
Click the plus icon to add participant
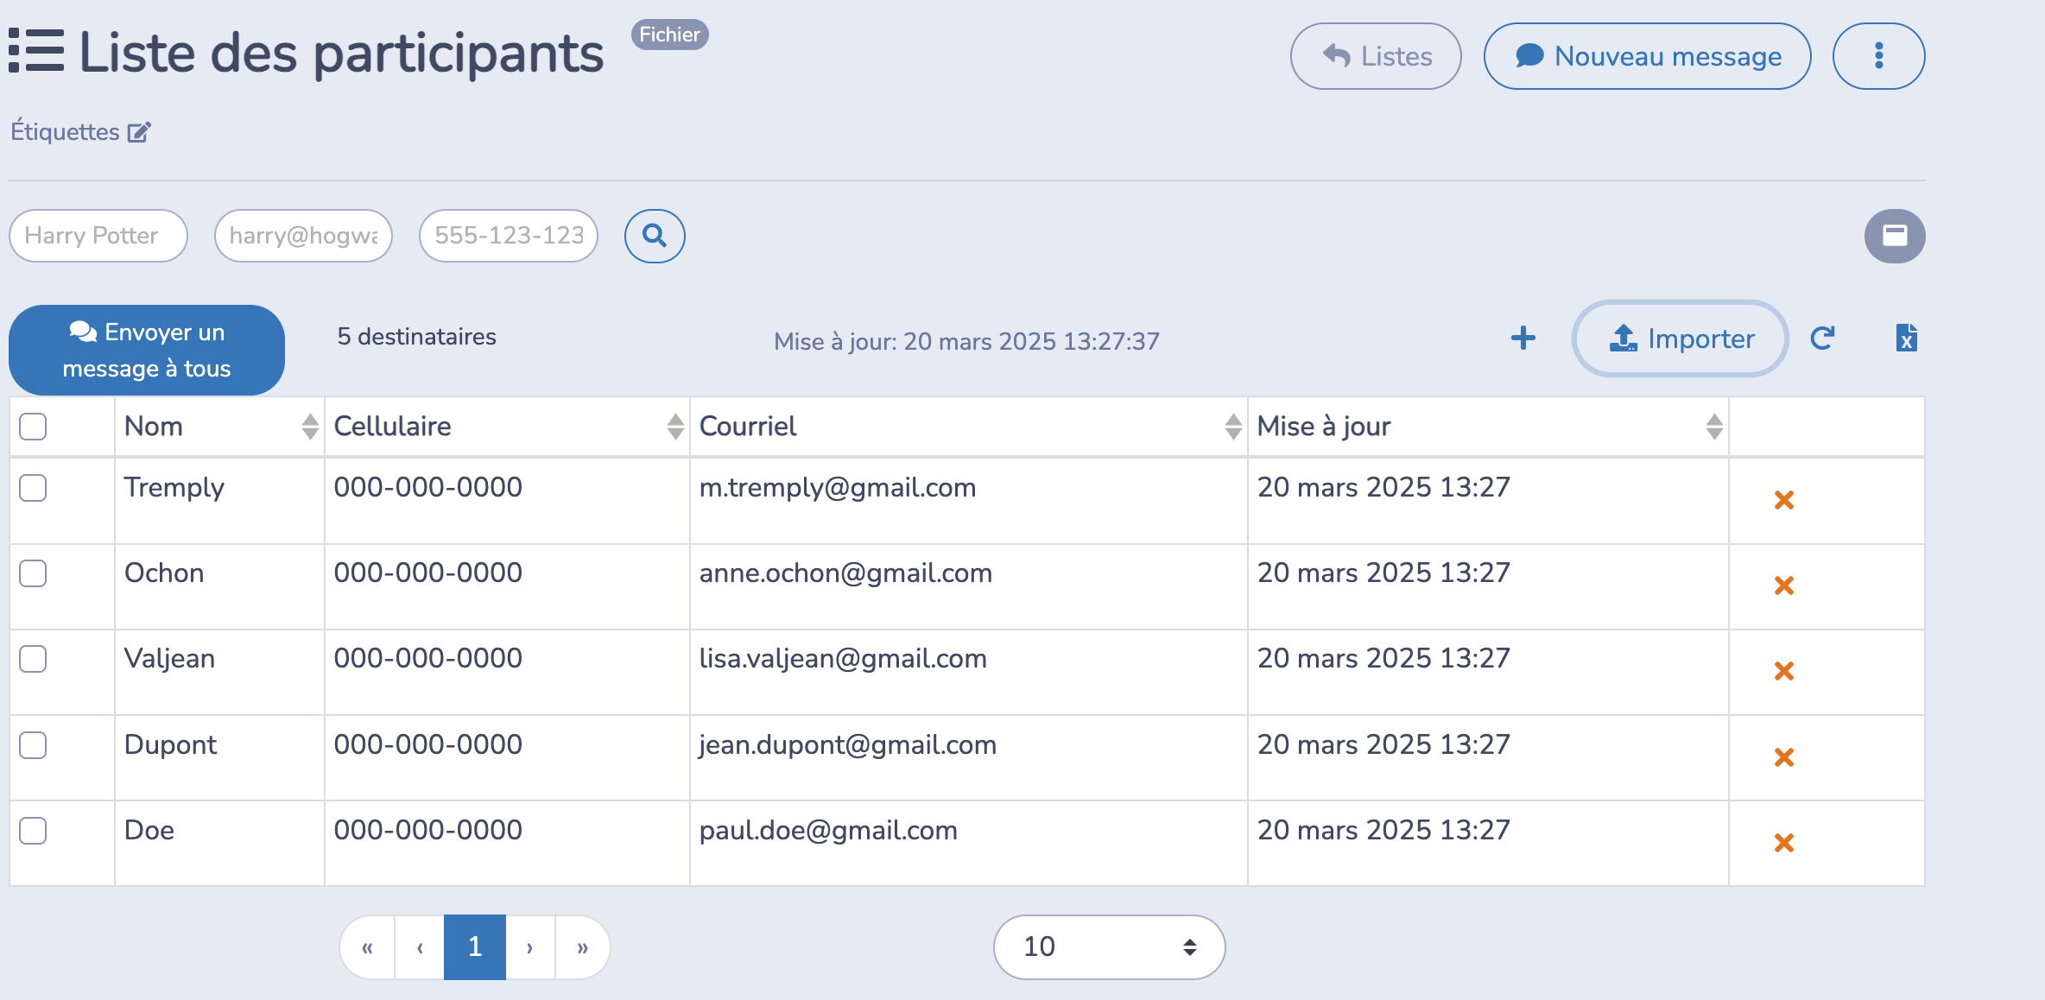click(1523, 338)
